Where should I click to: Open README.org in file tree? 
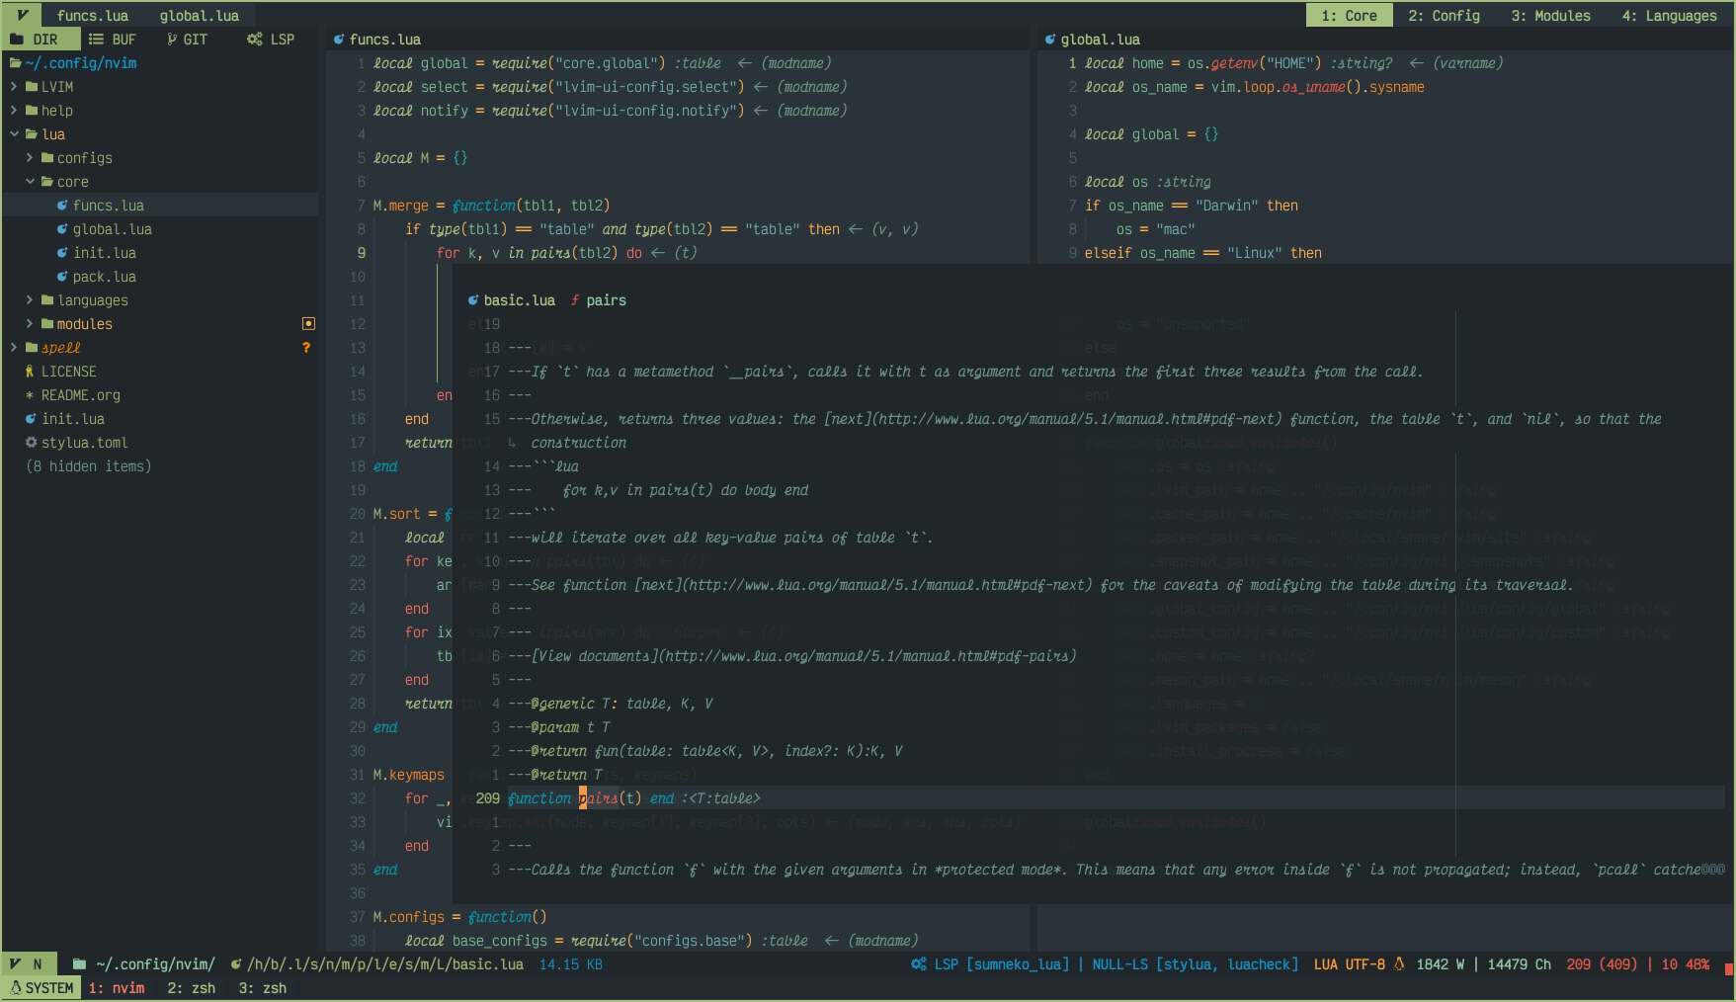[80, 395]
